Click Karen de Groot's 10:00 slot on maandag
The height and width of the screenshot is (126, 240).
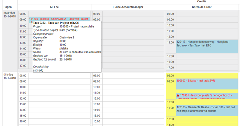(207, 25)
